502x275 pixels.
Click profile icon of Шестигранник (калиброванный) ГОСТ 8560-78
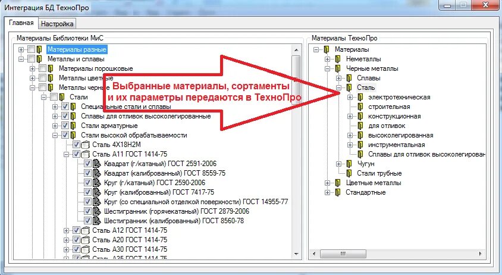click(97, 221)
